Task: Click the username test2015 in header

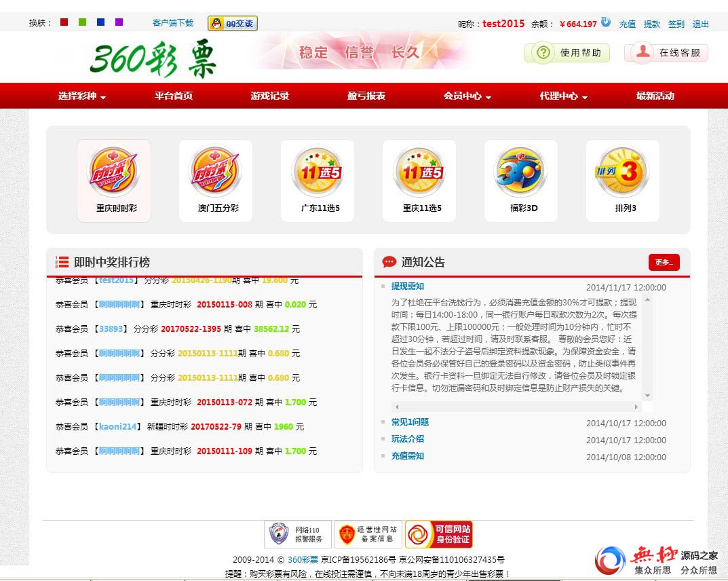Action: [503, 24]
